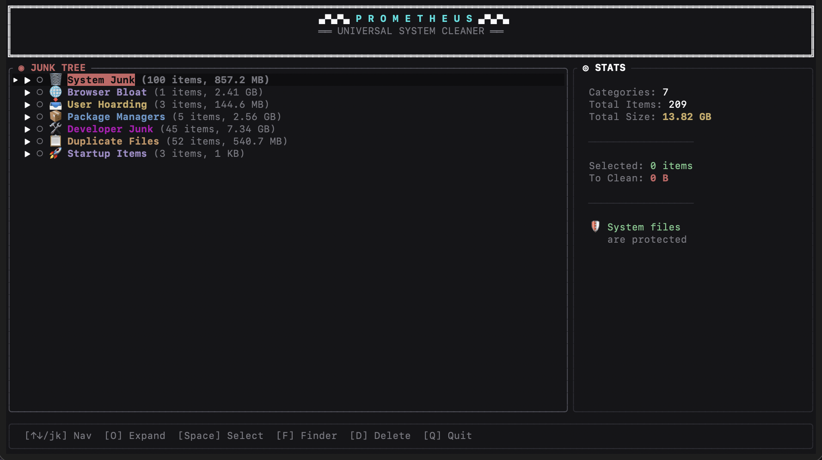Click the Delete action in the footer

pyautogui.click(x=381, y=435)
